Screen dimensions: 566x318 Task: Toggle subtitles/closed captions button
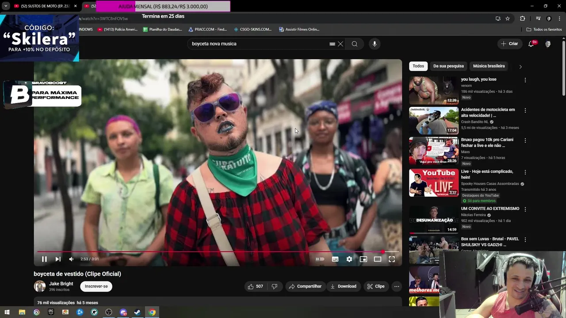[335, 259]
